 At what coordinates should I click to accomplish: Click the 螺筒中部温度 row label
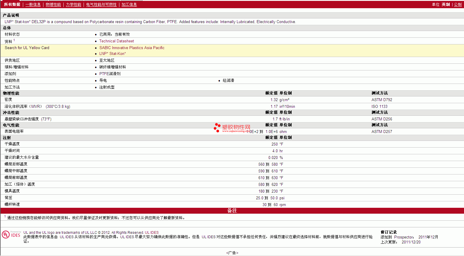point(16,171)
